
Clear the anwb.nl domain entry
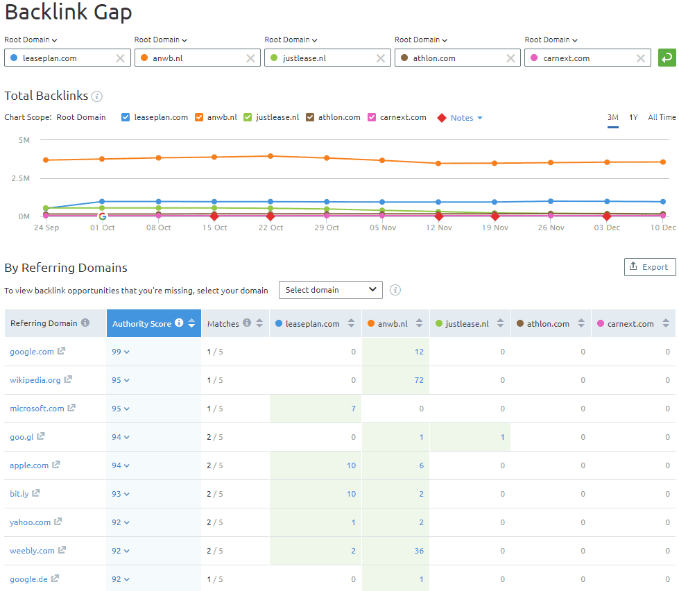[250, 58]
